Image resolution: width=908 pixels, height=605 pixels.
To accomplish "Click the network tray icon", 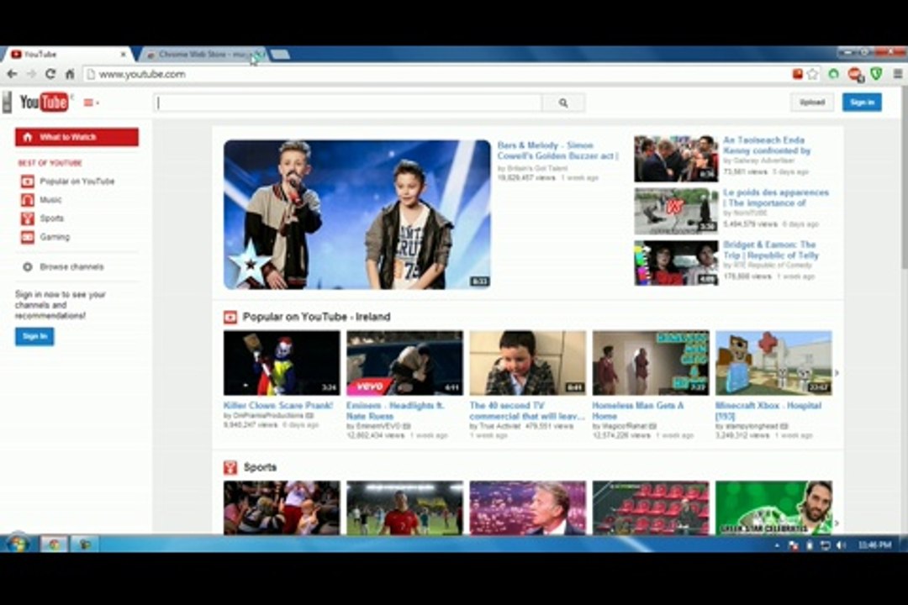I will pyautogui.click(x=826, y=544).
